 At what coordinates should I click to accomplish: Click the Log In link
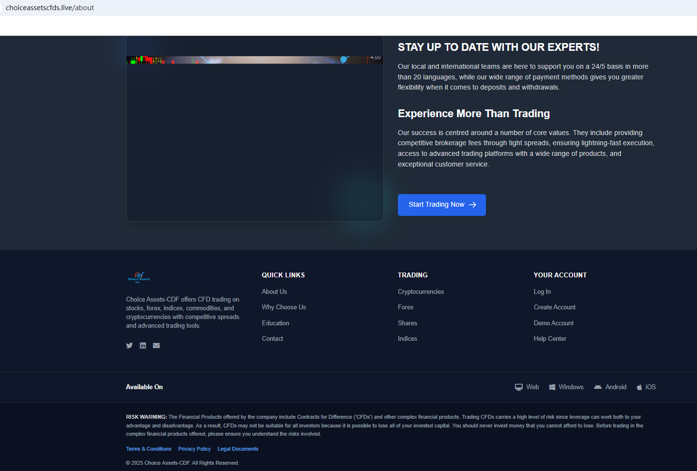(542, 292)
